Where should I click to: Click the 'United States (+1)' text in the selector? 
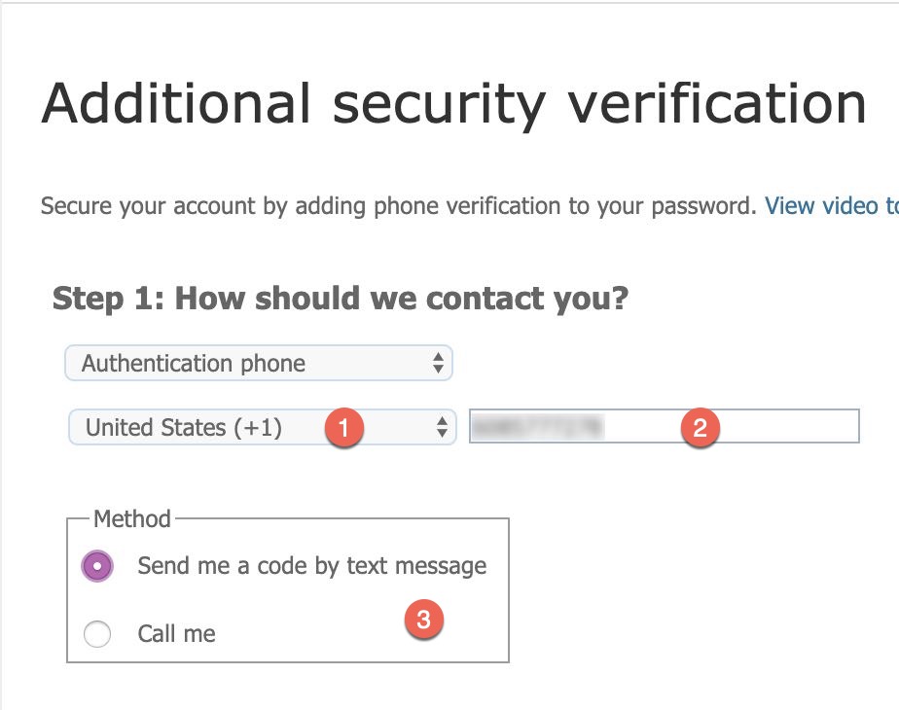tap(184, 427)
